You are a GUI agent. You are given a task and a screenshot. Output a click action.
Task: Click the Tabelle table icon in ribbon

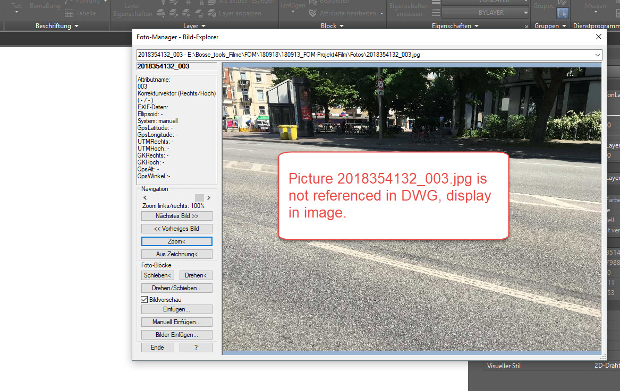(x=69, y=13)
